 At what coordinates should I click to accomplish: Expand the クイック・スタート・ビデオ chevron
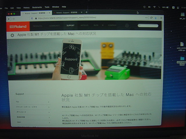[x=49, y=107]
